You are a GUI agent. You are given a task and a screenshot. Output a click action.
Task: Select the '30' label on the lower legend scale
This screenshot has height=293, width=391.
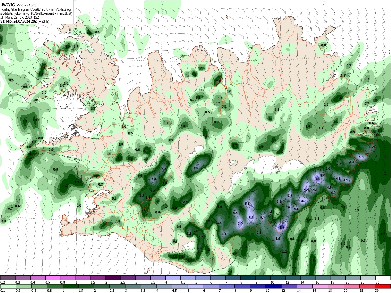(377, 291)
